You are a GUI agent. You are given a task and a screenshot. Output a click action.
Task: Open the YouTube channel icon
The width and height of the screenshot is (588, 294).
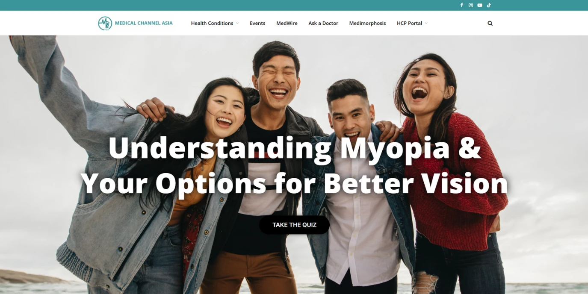pos(480,5)
